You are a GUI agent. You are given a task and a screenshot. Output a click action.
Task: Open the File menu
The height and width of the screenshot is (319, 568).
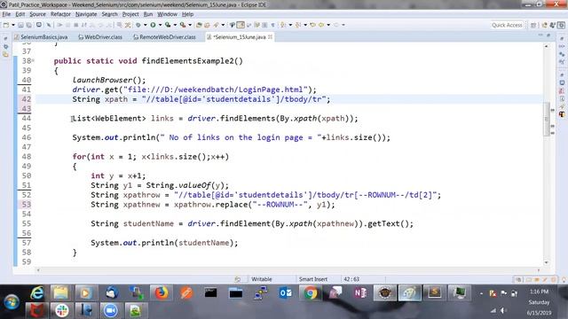(x=6, y=14)
